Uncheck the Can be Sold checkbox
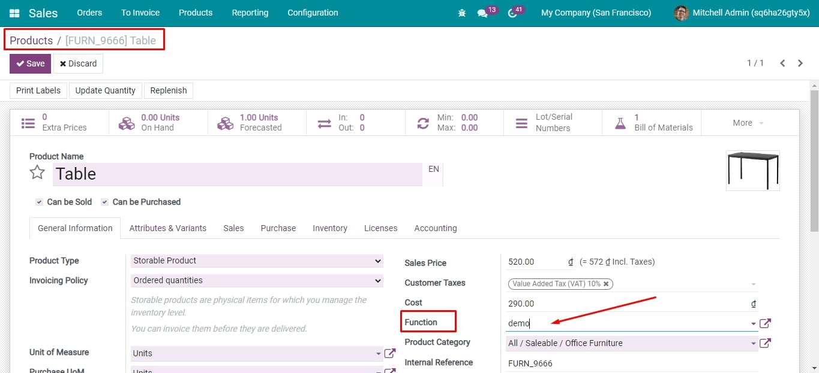 click(x=38, y=202)
